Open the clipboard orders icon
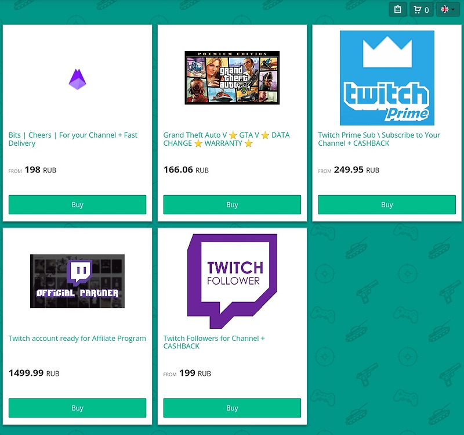 [398, 9]
